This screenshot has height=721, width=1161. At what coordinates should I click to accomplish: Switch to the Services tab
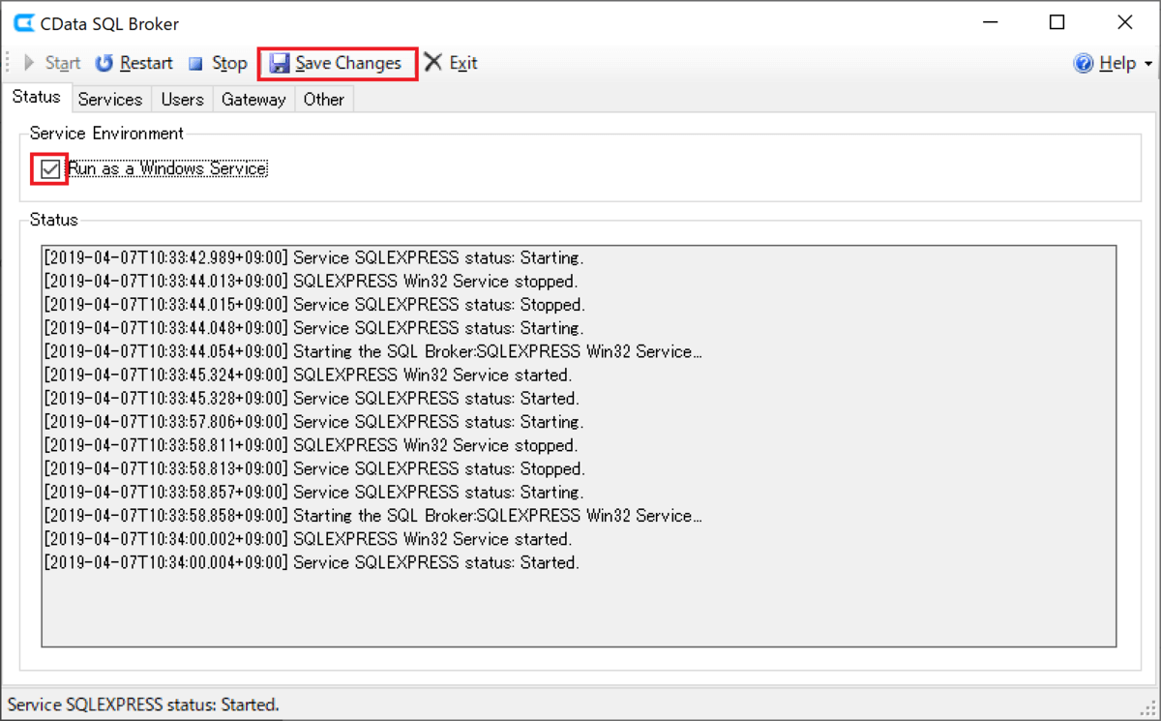pyautogui.click(x=110, y=99)
